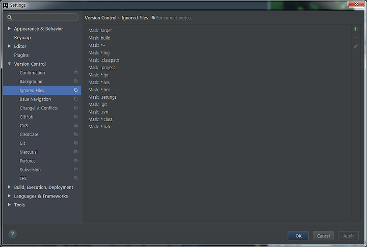This screenshot has width=367, height=247.
Task: Click the Version Control breadcrumb
Action: click(x=100, y=18)
